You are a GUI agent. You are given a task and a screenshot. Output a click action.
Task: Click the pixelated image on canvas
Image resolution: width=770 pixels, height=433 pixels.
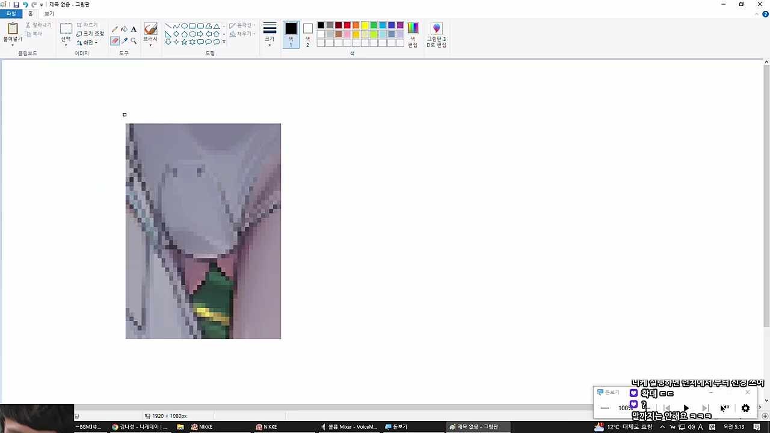point(203,231)
